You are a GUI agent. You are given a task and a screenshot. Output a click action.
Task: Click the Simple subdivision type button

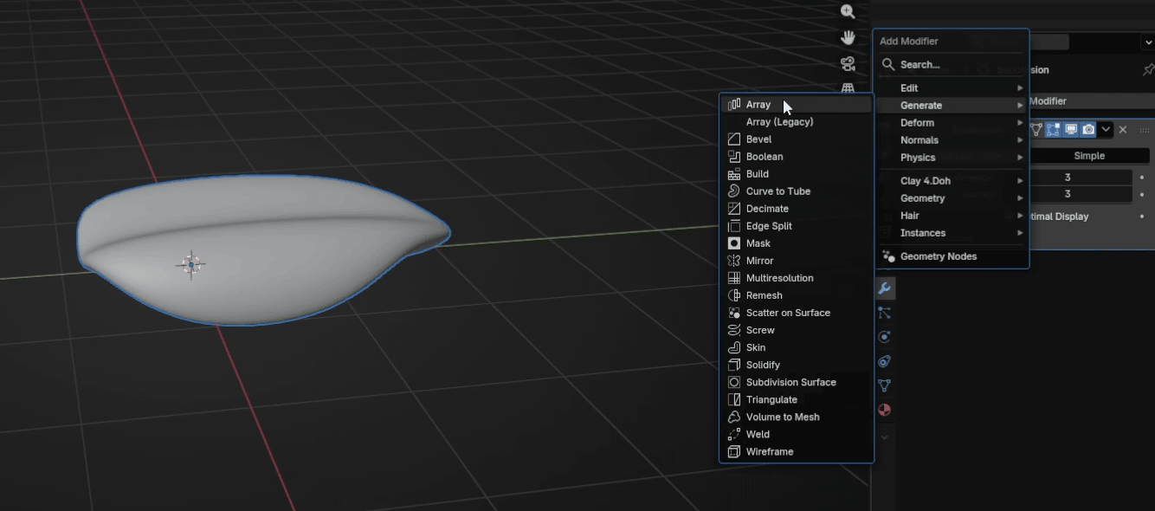1088,156
